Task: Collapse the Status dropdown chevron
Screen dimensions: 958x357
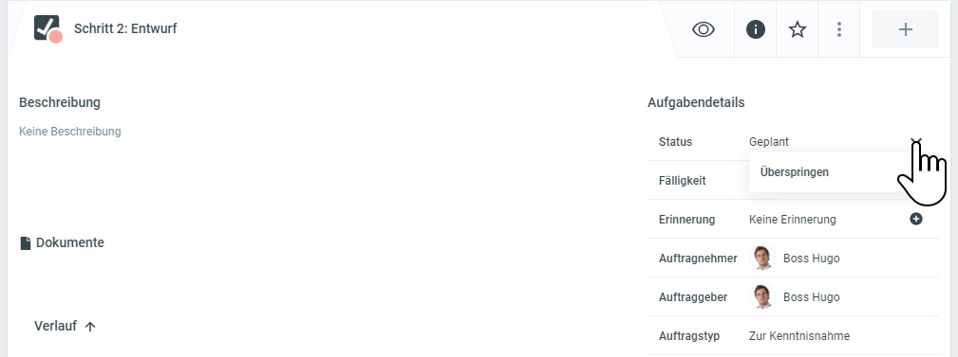Action: (916, 142)
